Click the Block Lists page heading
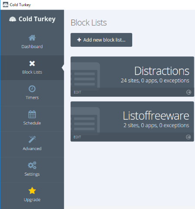This screenshot has width=195, height=209. pyautogui.click(x=89, y=23)
